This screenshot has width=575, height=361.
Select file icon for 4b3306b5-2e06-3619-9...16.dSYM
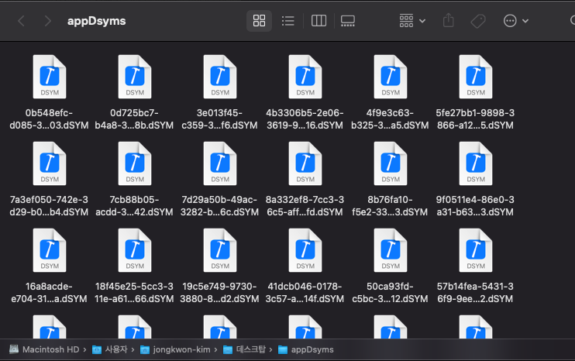click(x=305, y=77)
